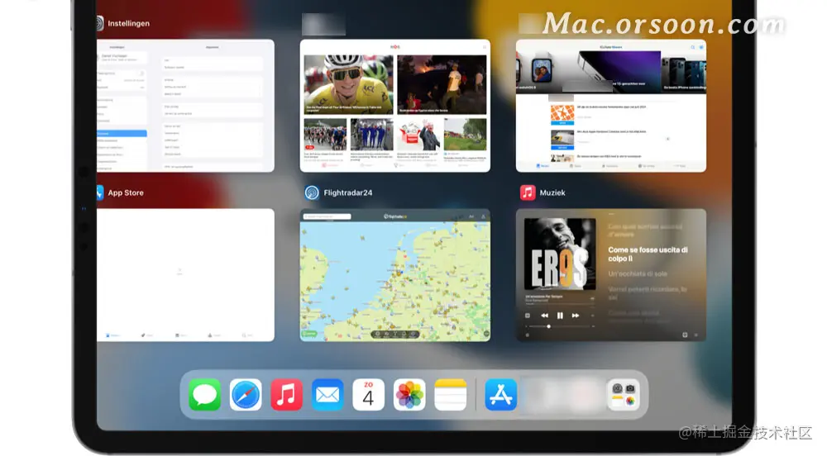Open the App Library folder in dock
This screenshot has width=827, height=456.
click(x=624, y=394)
